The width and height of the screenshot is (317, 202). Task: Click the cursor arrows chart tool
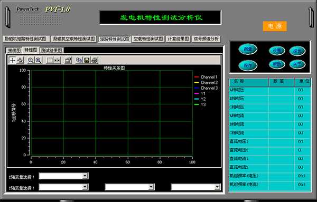[x=20, y=60]
